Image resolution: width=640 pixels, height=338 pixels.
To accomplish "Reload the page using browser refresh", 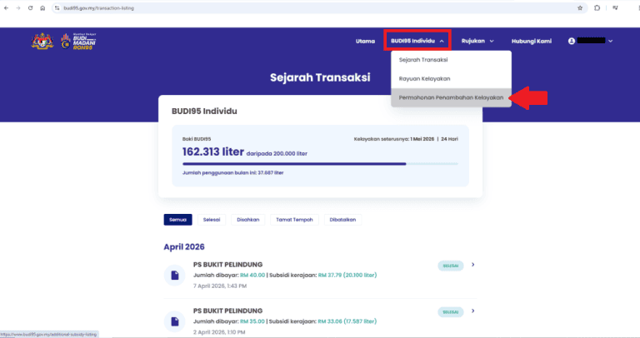I will (x=31, y=7).
